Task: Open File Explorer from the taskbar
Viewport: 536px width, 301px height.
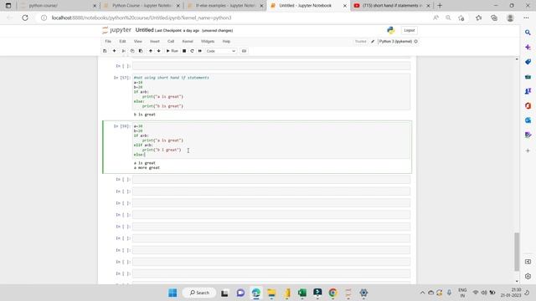Action: pyautogui.click(x=271, y=293)
